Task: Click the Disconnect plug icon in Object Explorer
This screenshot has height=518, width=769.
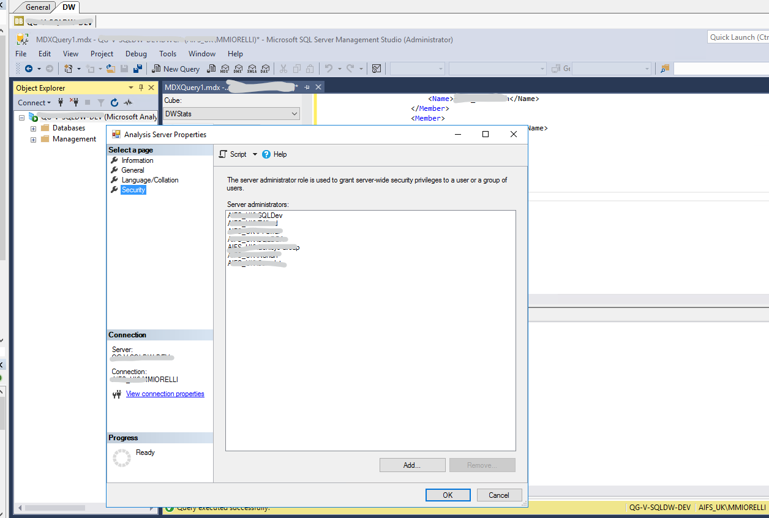Action: click(73, 102)
